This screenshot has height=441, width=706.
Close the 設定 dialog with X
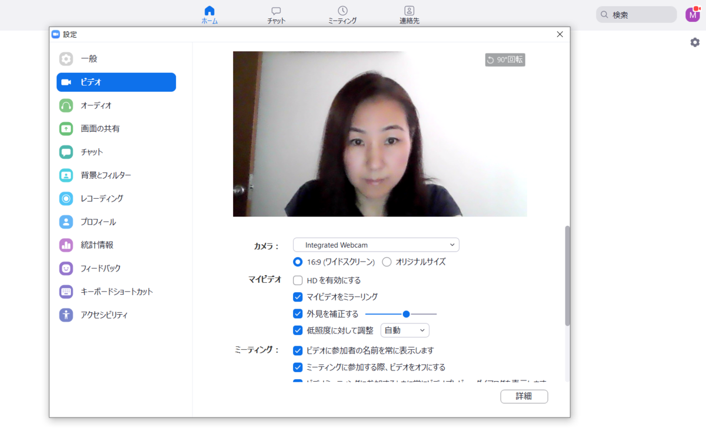point(560,34)
